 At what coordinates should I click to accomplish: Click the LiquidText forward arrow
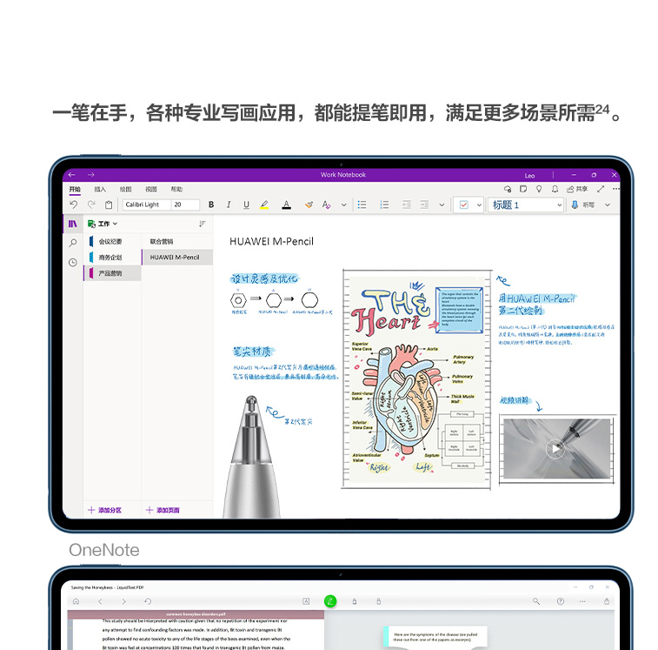tap(123, 601)
